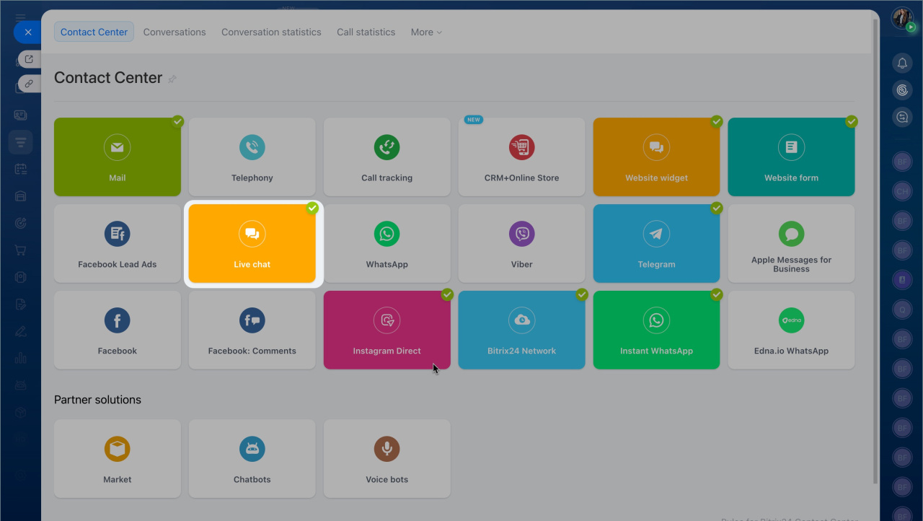Open the Voice bots partner solution
Screen dimensions: 923x521
point(387,459)
